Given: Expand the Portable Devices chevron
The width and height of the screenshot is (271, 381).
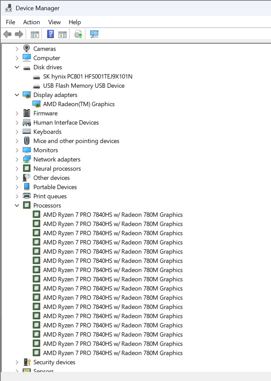Looking at the screenshot, I should [x=17, y=187].
